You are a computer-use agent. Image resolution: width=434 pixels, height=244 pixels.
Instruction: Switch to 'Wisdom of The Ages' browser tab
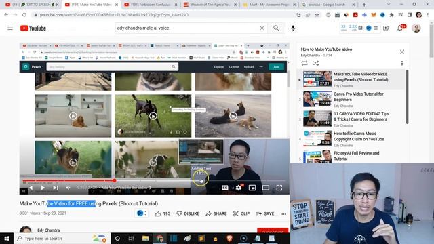210,5
